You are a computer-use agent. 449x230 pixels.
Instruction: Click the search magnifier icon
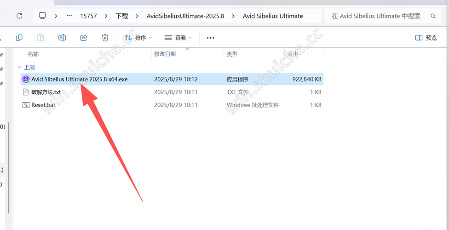433,16
